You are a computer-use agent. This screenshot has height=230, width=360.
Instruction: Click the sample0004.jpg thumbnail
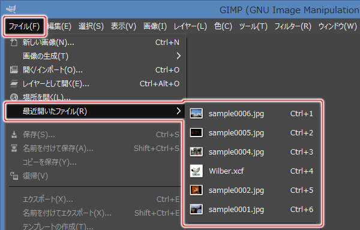coord(196,152)
